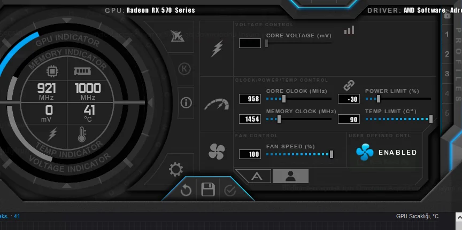Click the temp limit slider handle
This screenshot has height=230, width=462.
[431, 119]
